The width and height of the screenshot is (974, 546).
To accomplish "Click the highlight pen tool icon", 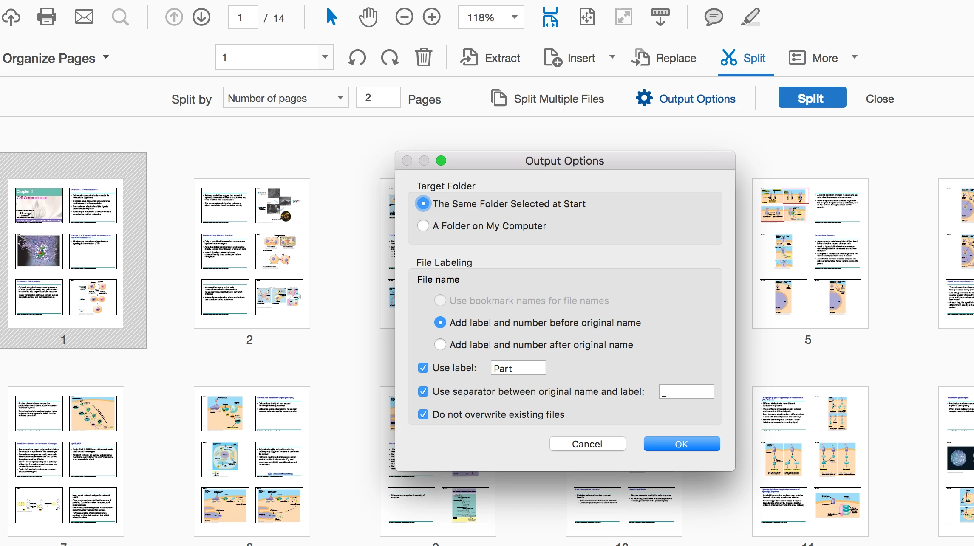I will click(750, 17).
